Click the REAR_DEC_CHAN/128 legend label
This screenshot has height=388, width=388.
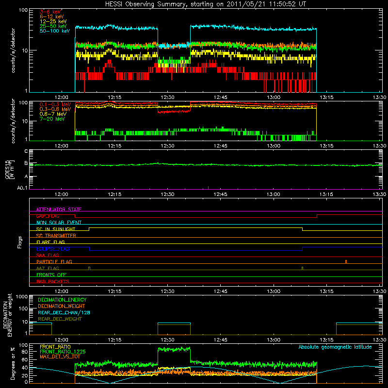64,312
